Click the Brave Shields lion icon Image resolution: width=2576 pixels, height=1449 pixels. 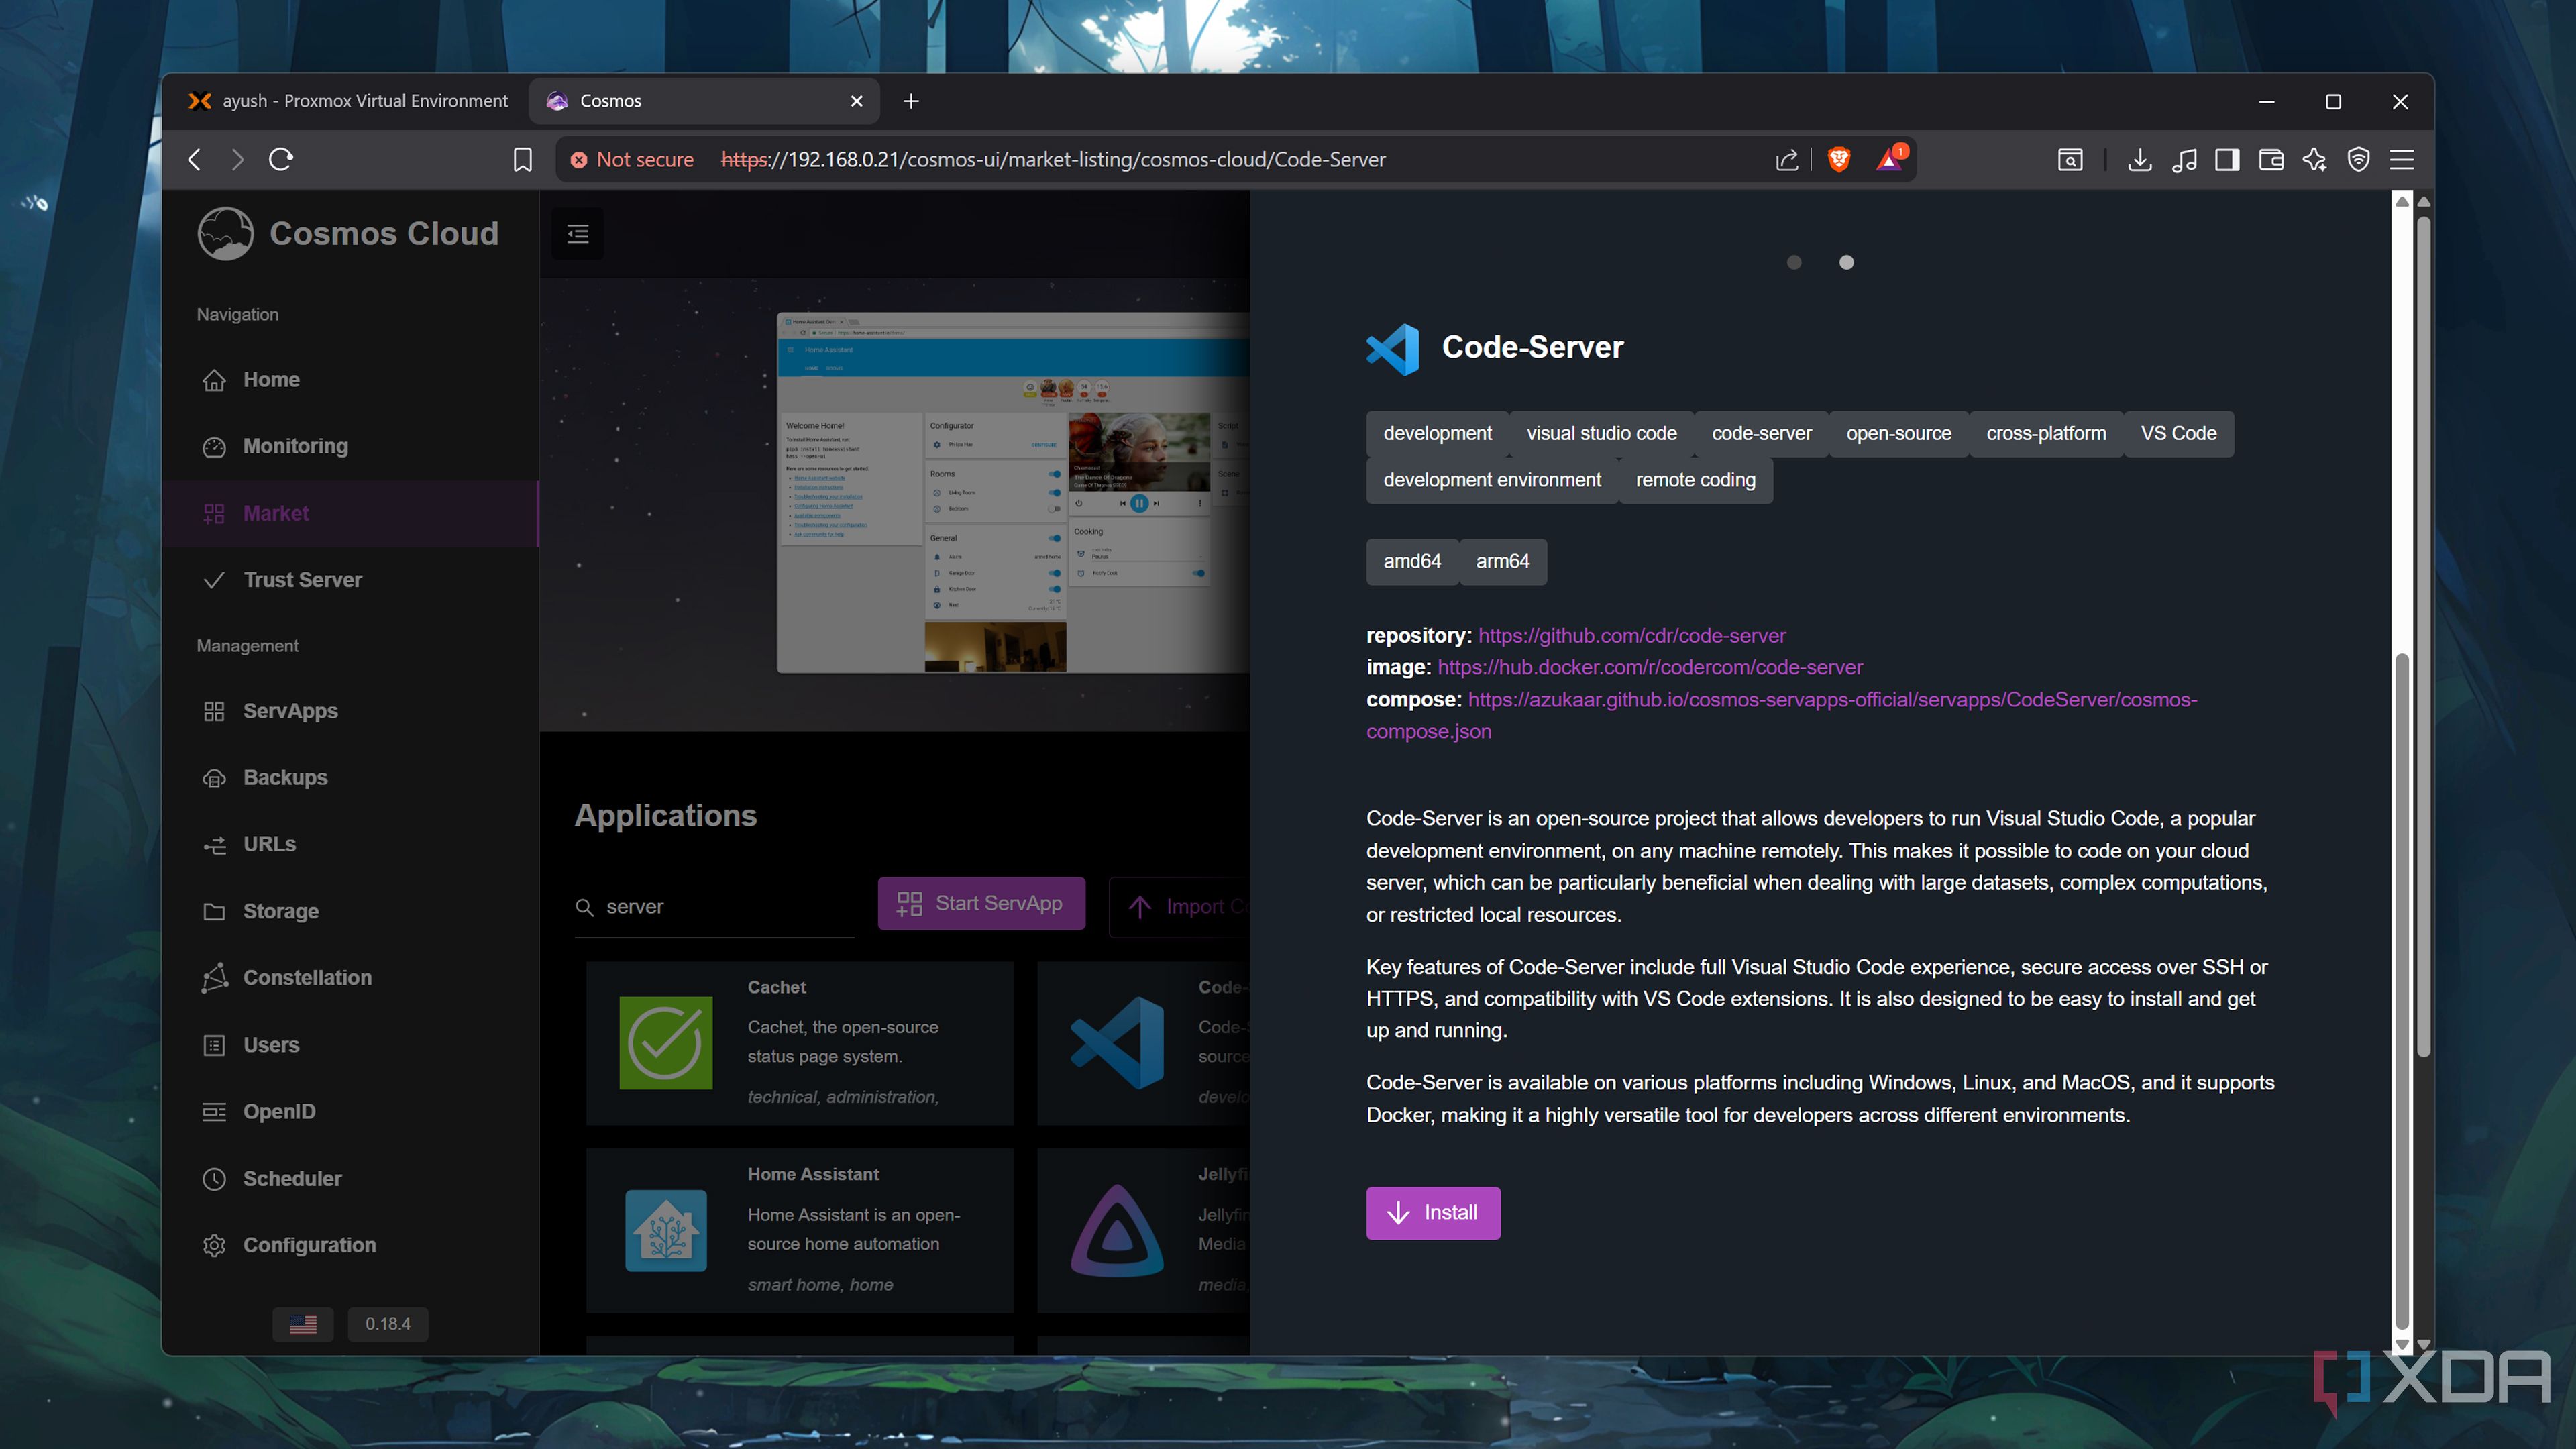pos(1838,159)
